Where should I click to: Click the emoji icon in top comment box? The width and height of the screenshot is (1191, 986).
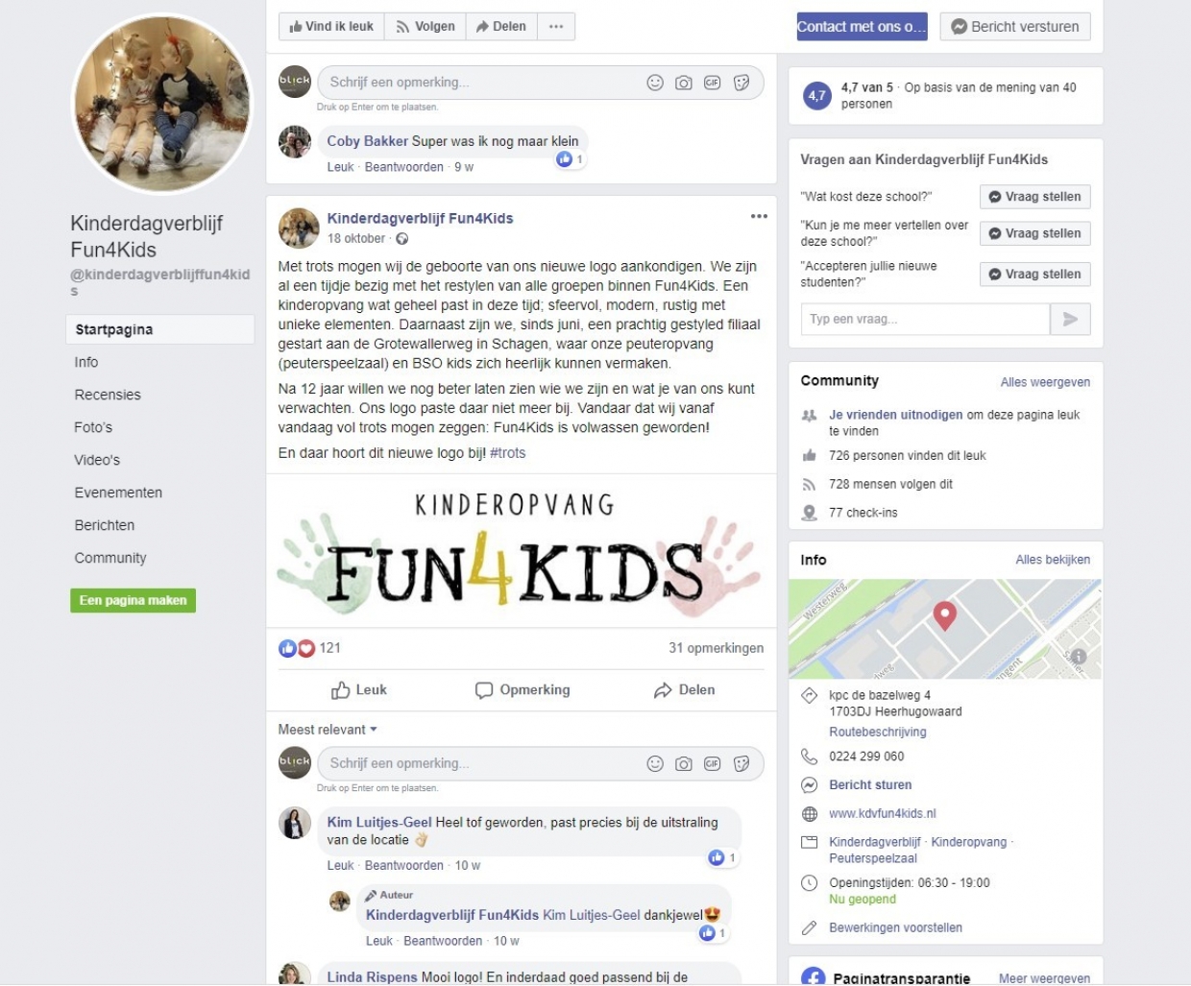tap(655, 83)
